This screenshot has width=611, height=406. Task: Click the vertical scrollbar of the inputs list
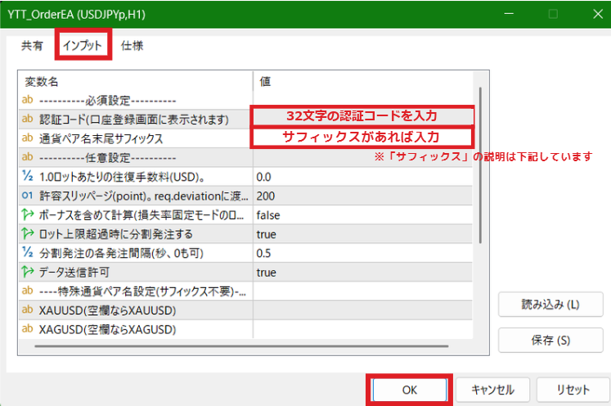click(x=480, y=165)
